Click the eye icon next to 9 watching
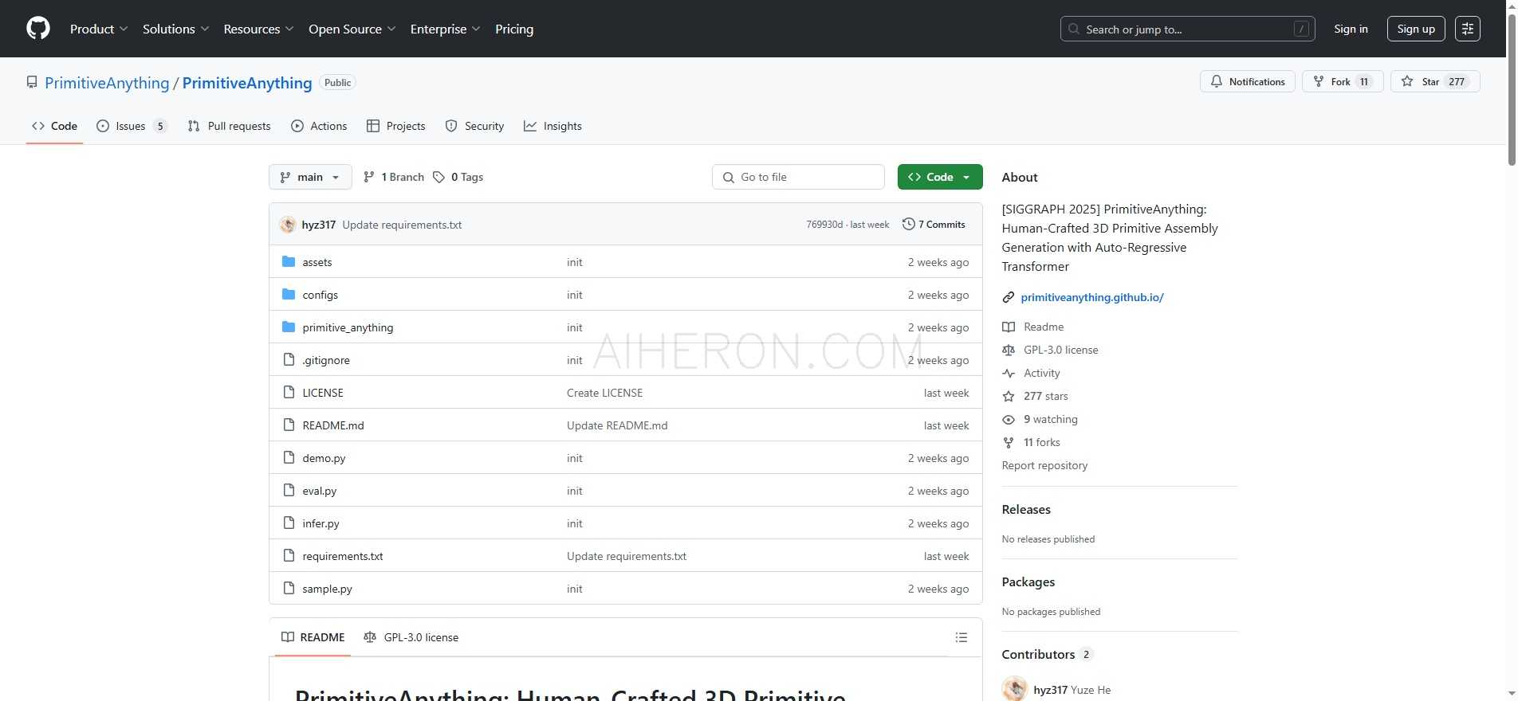Screen dimensions: 1518x701 [1009, 419]
